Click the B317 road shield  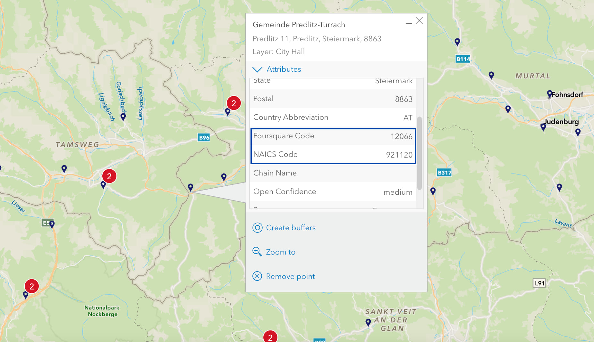pos(445,173)
